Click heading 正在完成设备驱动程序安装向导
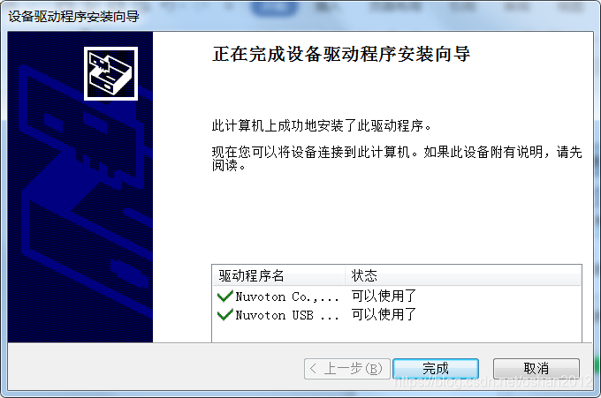The width and height of the screenshot is (601, 398). pyautogui.click(x=341, y=54)
